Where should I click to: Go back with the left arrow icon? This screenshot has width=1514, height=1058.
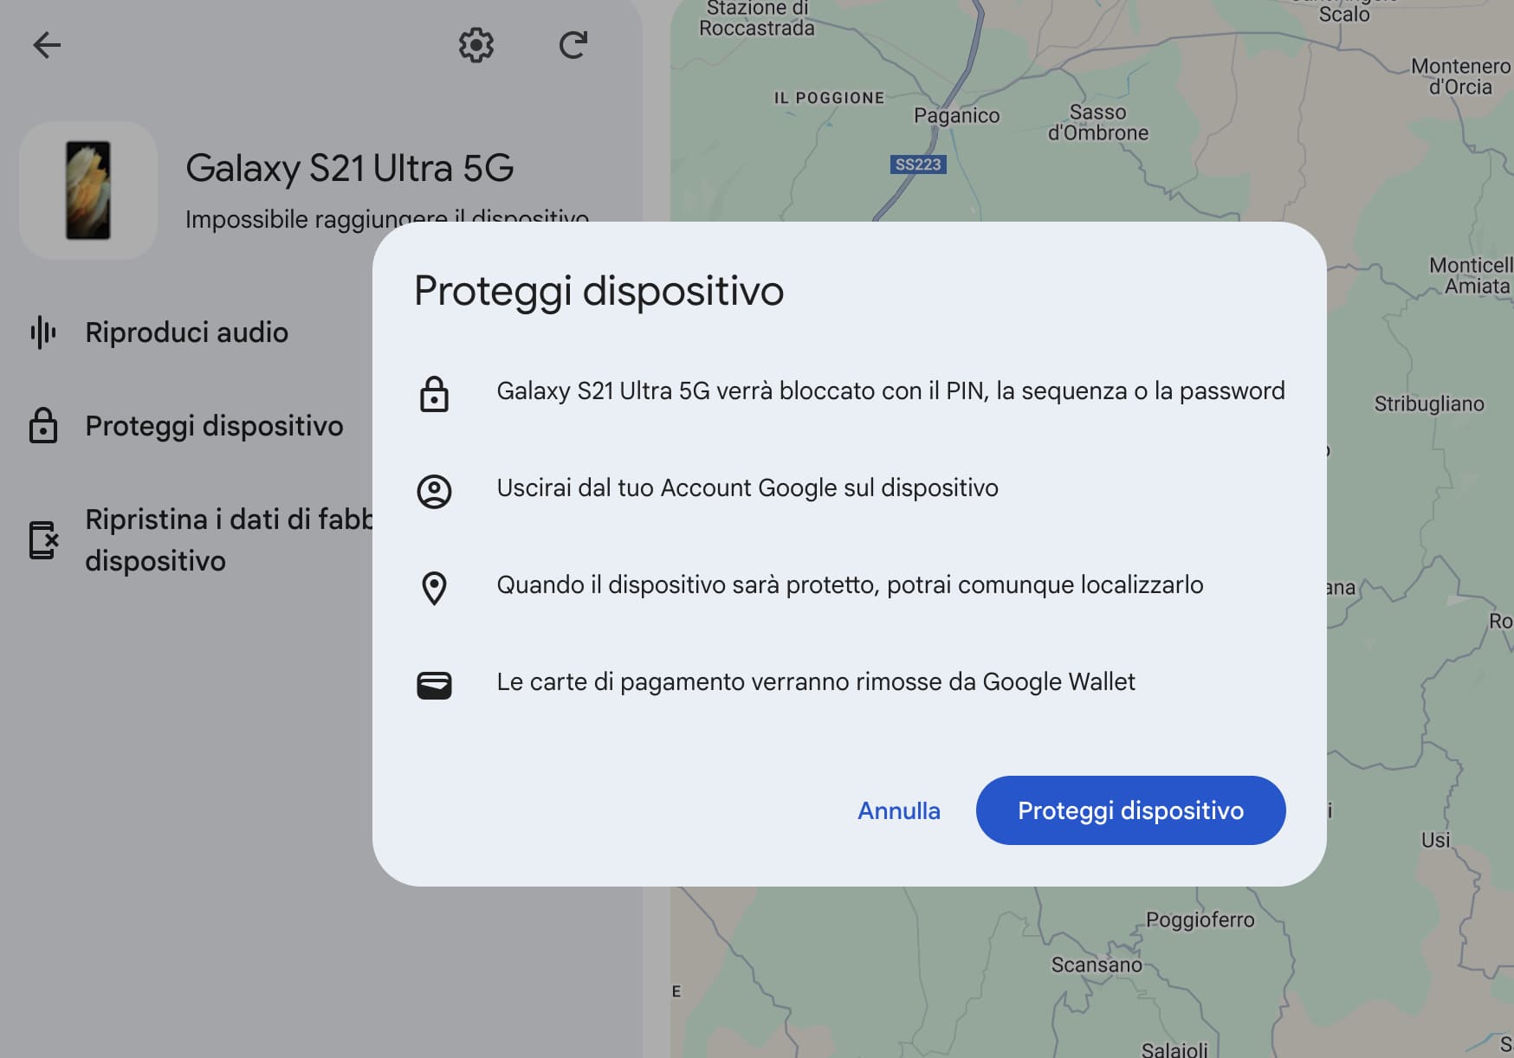47,45
